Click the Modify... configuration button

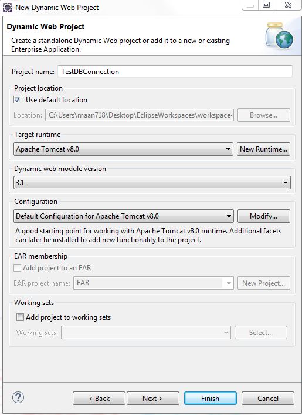click(264, 216)
